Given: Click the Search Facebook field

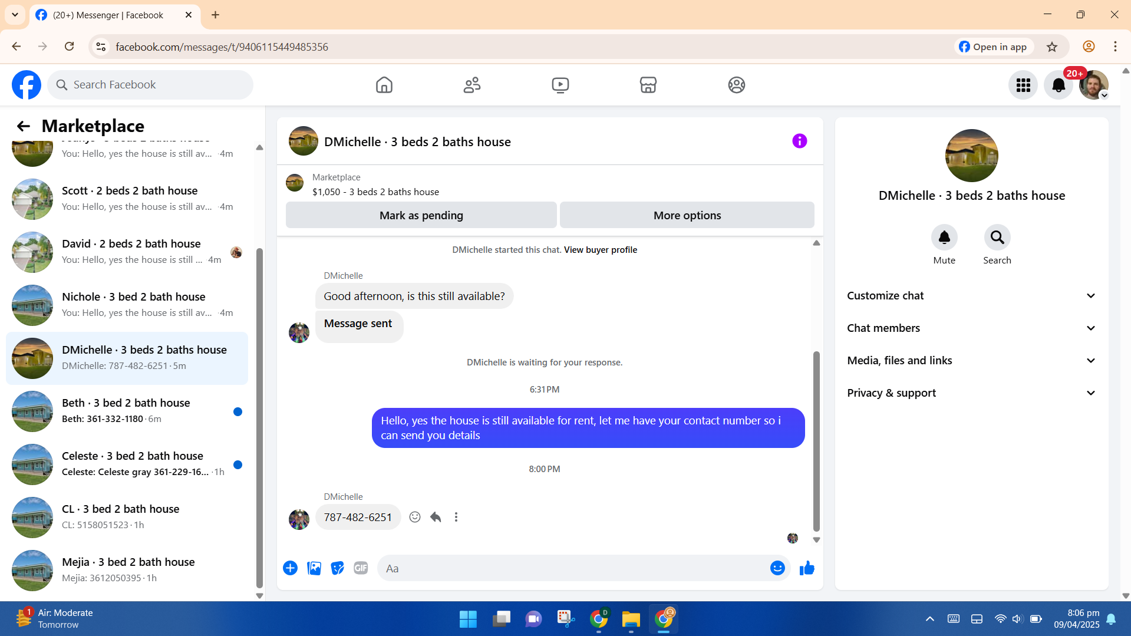Looking at the screenshot, I should point(150,85).
